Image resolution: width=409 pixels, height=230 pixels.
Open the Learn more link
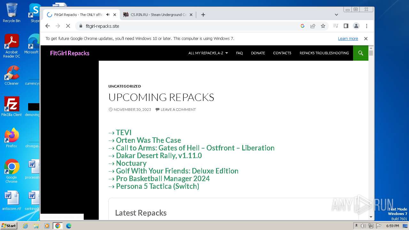tap(348, 39)
